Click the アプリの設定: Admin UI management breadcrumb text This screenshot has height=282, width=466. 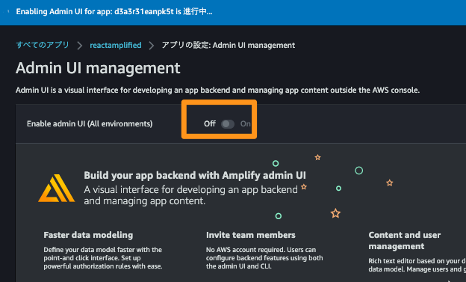[x=229, y=46]
